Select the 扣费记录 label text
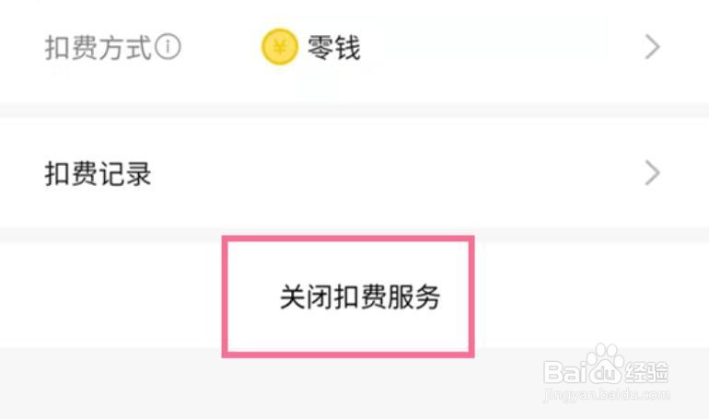 (x=98, y=173)
